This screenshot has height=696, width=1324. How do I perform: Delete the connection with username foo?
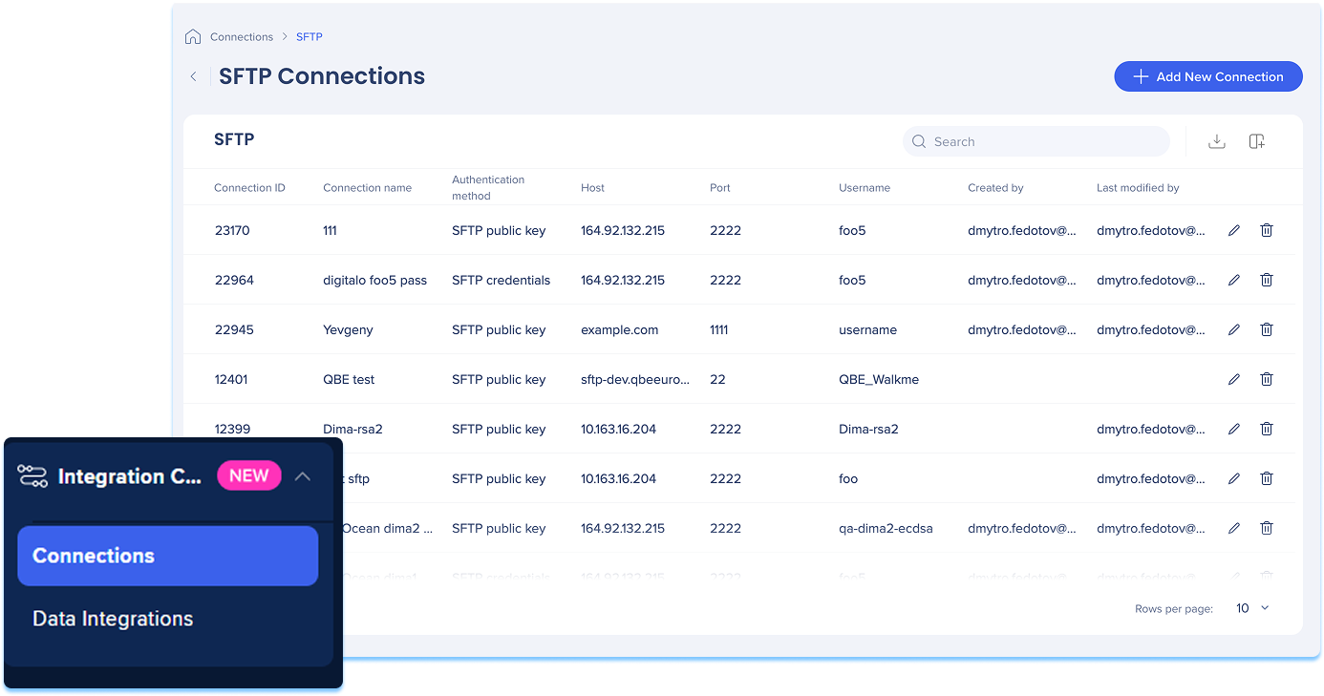pyautogui.click(x=1267, y=478)
